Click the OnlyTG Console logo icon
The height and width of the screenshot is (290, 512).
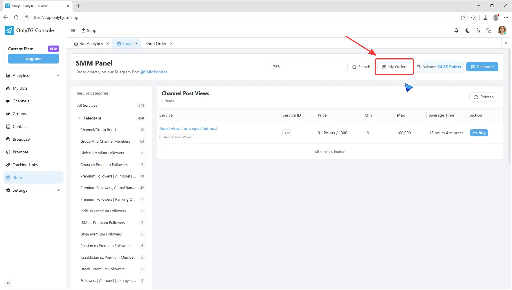coord(9,30)
